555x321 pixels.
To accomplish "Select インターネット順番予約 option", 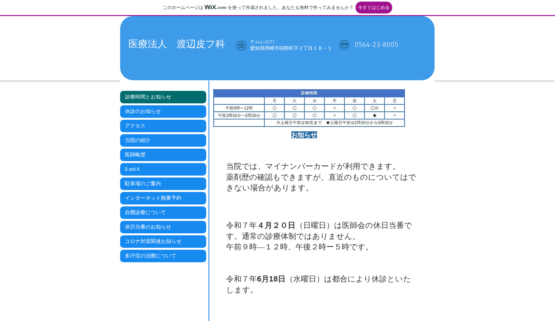I will (163, 198).
